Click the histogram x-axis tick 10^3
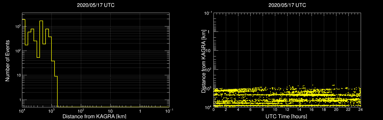This screenshot has width=383, height=120. point(51,111)
